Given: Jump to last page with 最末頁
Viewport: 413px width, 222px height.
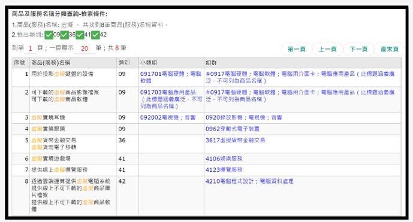Looking at the screenshot, I should point(389,49).
